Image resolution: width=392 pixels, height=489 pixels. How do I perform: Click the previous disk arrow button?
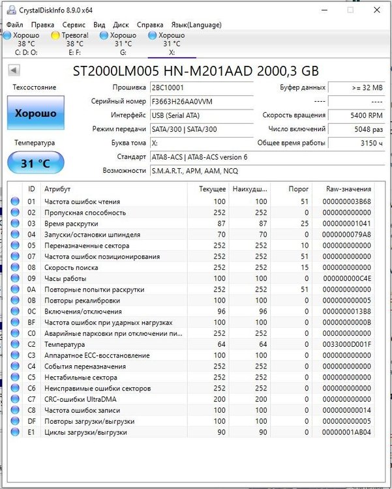14,70
